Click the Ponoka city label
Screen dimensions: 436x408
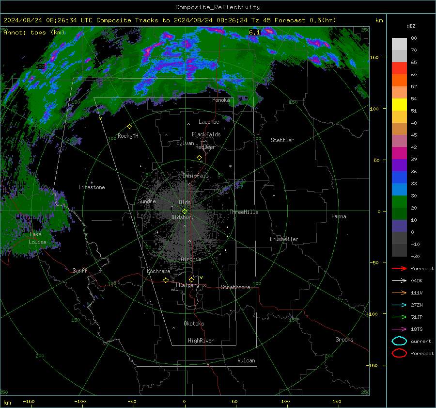click(221, 100)
